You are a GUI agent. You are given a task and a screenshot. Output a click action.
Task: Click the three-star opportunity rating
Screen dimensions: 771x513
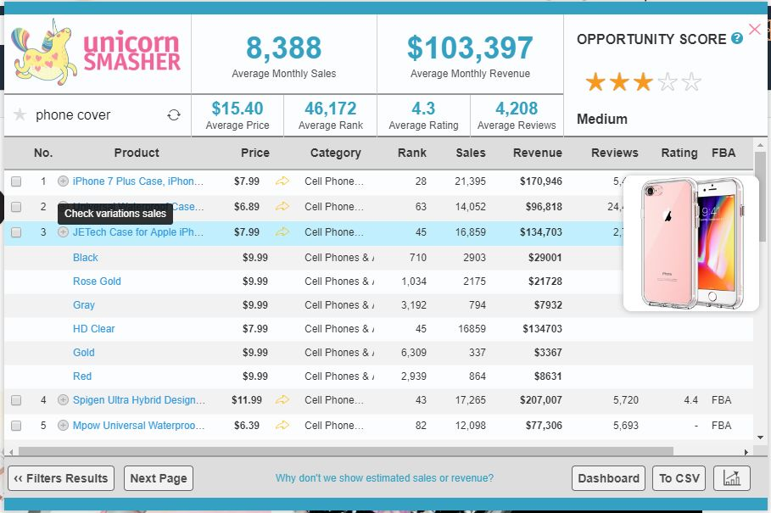pyautogui.click(x=643, y=82)
